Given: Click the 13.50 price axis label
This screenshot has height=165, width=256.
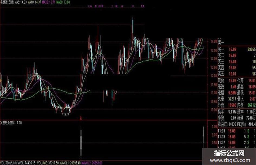Looking at the screenshot, I should (213, 50).
